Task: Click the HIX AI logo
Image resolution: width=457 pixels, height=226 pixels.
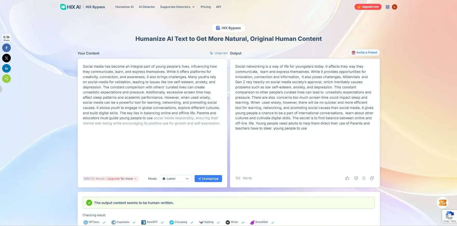Action: pyautogui.click(x=70, y=7)
